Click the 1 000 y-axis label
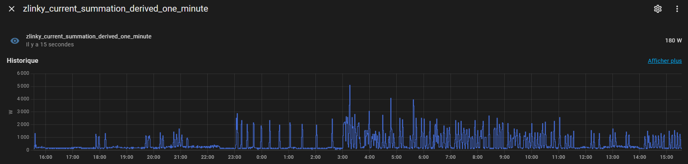The image size is (688, 164). pyautogui.click(x=23, y=137)
